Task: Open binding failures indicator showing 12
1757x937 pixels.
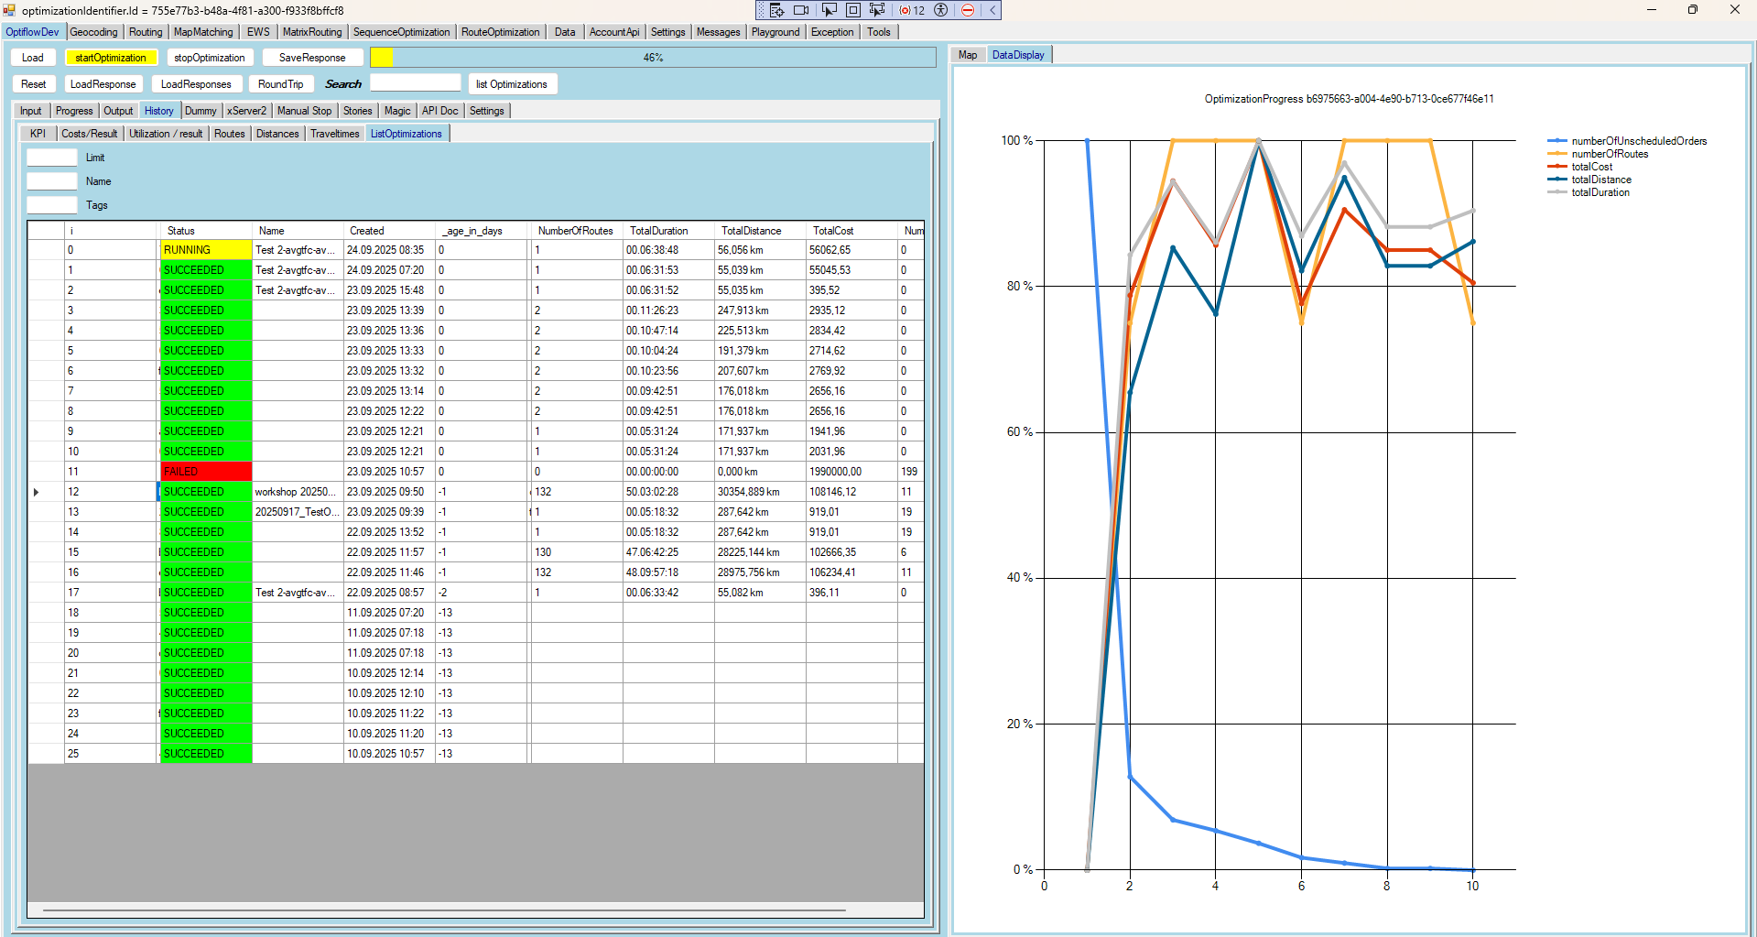Action: (x=912, y=10)
